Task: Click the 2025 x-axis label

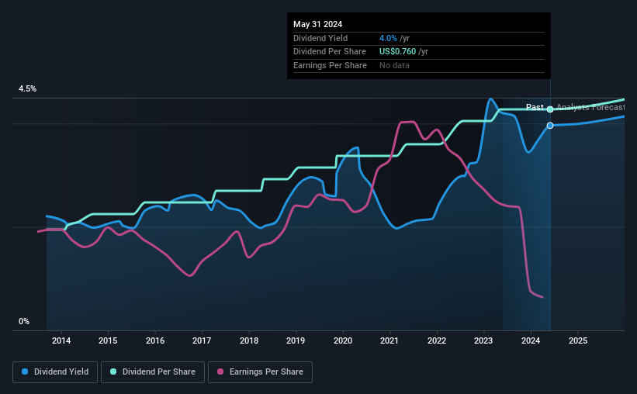Action: [x=578, y=340]
